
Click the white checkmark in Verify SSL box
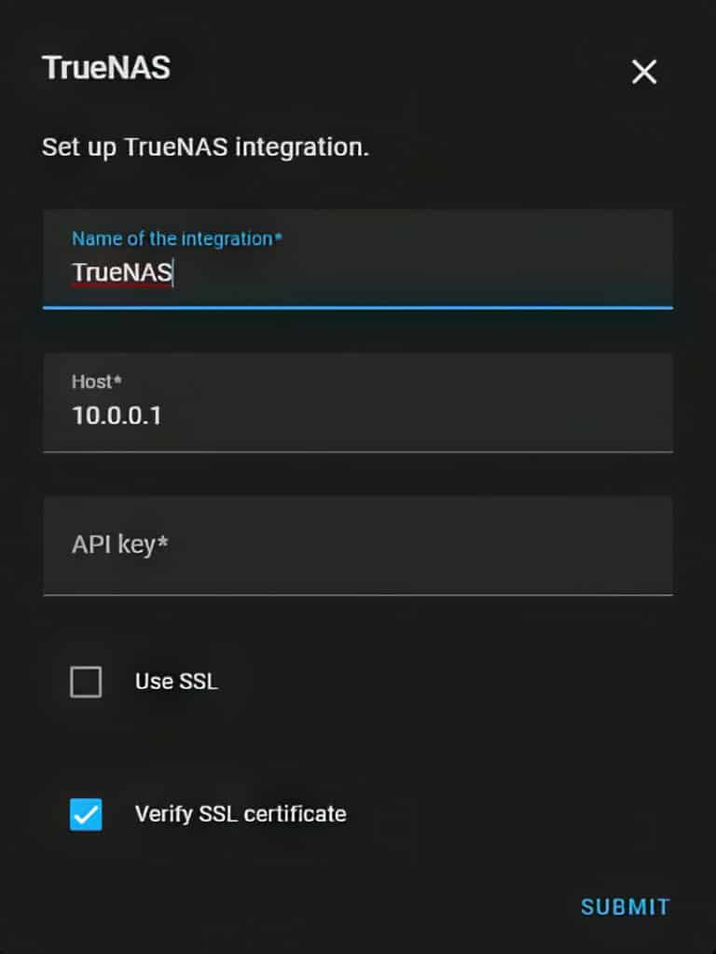tap(86, 814)
